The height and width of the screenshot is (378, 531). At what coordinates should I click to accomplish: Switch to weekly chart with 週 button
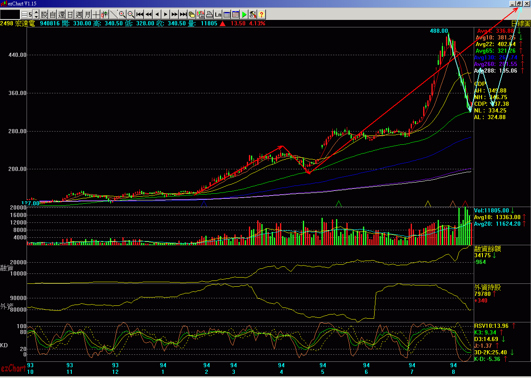[x=79, y=15]
